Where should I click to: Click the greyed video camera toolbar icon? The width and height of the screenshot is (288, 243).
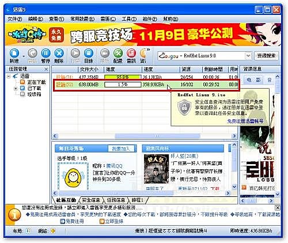105,53
